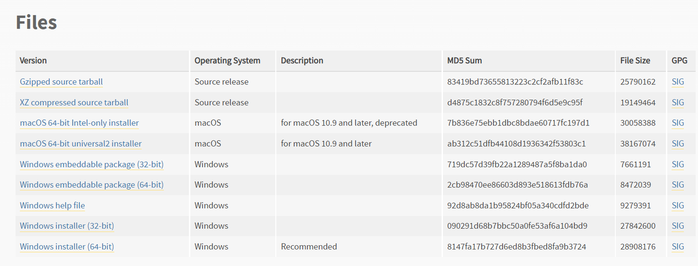698x266 pixels.
Task: Get SIG for Windows installer 32-bit
Action: (x=678, y=226)
